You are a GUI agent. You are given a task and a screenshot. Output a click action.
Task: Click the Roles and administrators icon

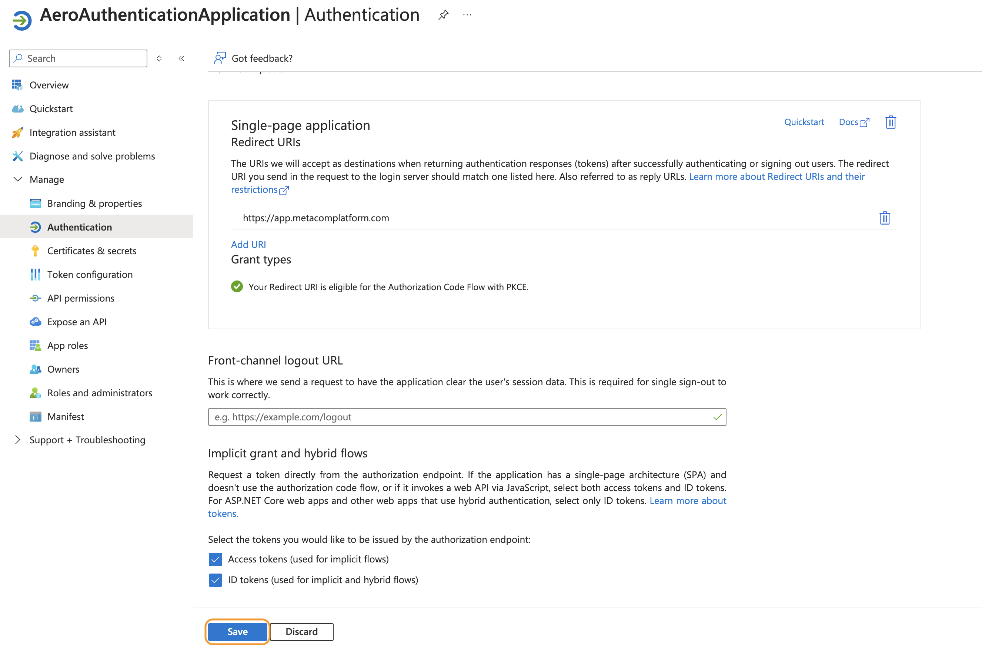coord(36,393)
